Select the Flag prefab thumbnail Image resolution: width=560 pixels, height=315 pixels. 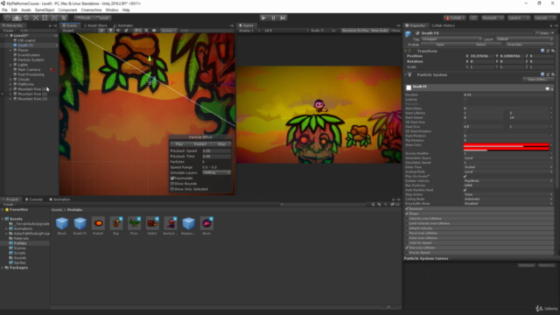pyautogui.click(x=116, y=226)
